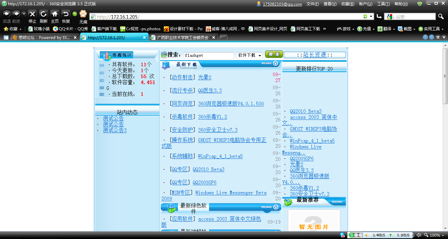448x239 pixels.
Task: Activate 无痕 private browsing paw icon
Action: (x=83, y=14)
